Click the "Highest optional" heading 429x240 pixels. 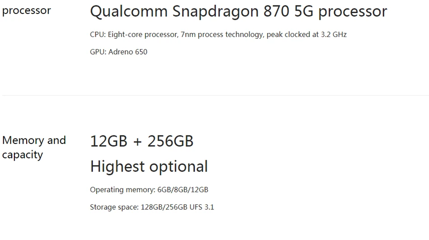click(x=149, y=166)
